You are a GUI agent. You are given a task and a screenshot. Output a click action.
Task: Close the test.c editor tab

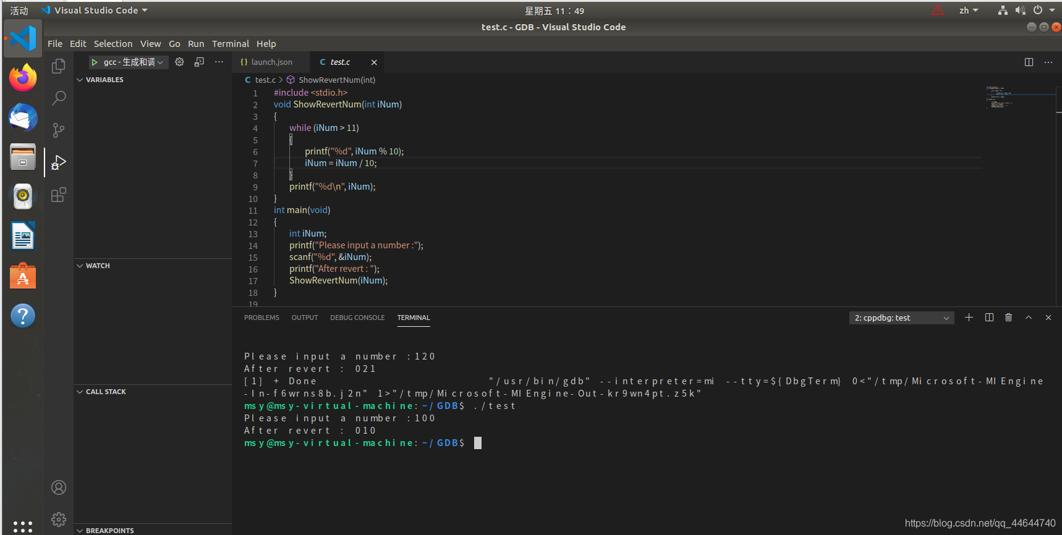click(x=374, y=62)
